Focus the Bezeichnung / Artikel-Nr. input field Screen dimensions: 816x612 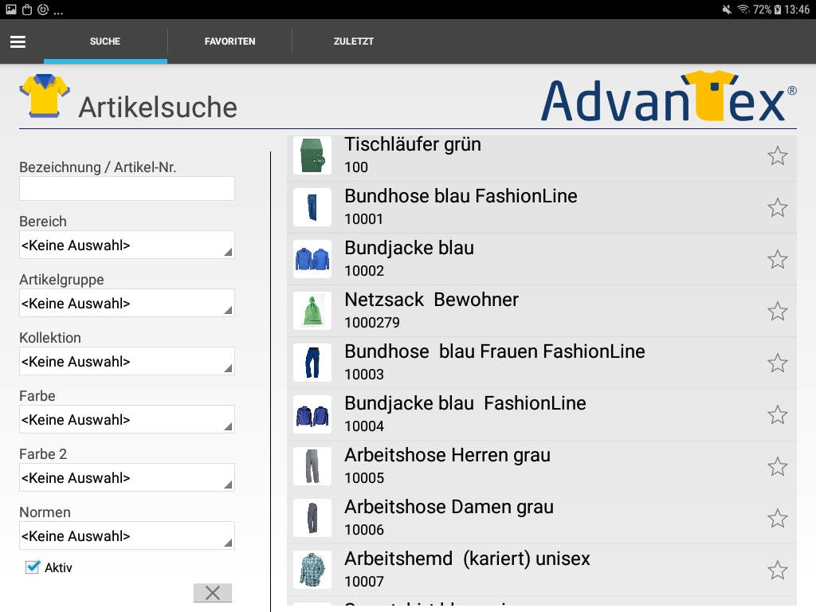point(127,188)
